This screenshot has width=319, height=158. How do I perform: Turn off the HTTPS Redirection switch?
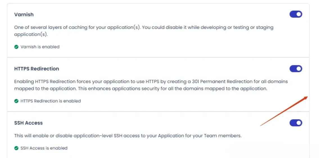click(x=296, y=69)
